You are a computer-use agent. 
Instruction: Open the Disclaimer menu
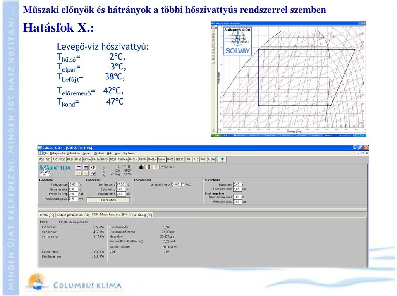pos(129,153)
